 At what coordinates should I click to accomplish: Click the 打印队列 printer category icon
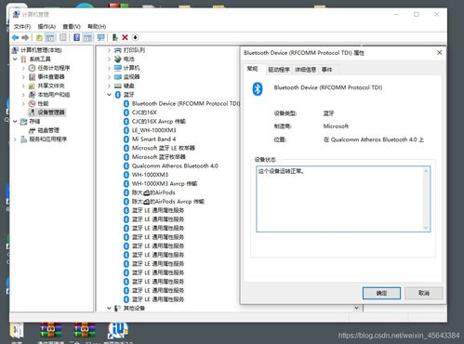118,50
